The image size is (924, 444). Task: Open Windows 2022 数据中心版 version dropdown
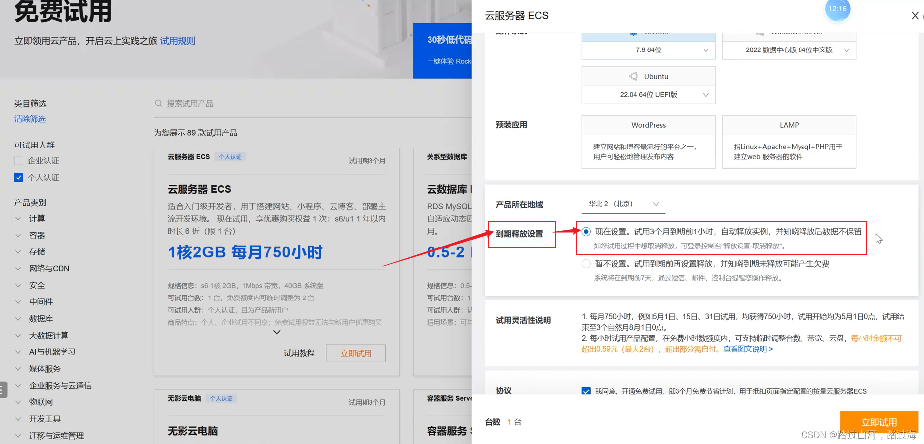789,50
